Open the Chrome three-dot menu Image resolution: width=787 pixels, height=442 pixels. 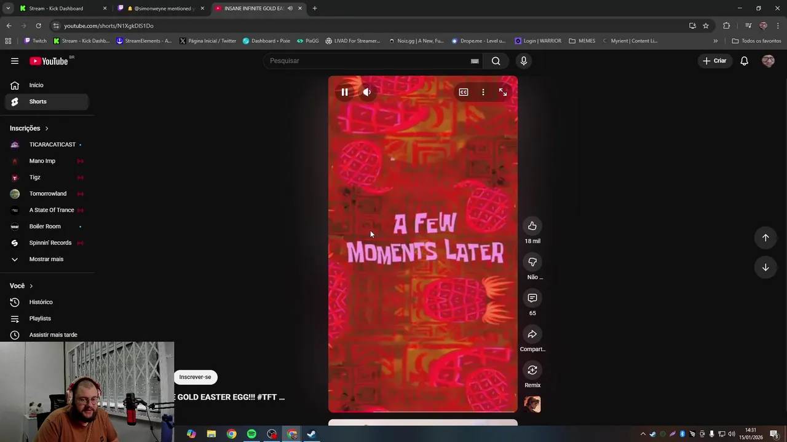point(778,26)
